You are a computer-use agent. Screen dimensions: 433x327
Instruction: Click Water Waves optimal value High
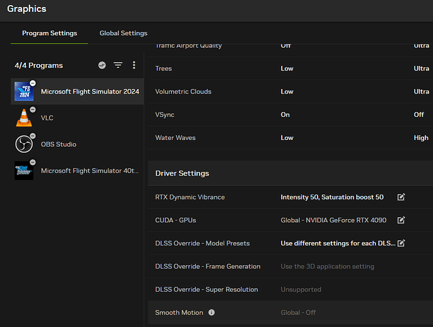tap(421, 138)
